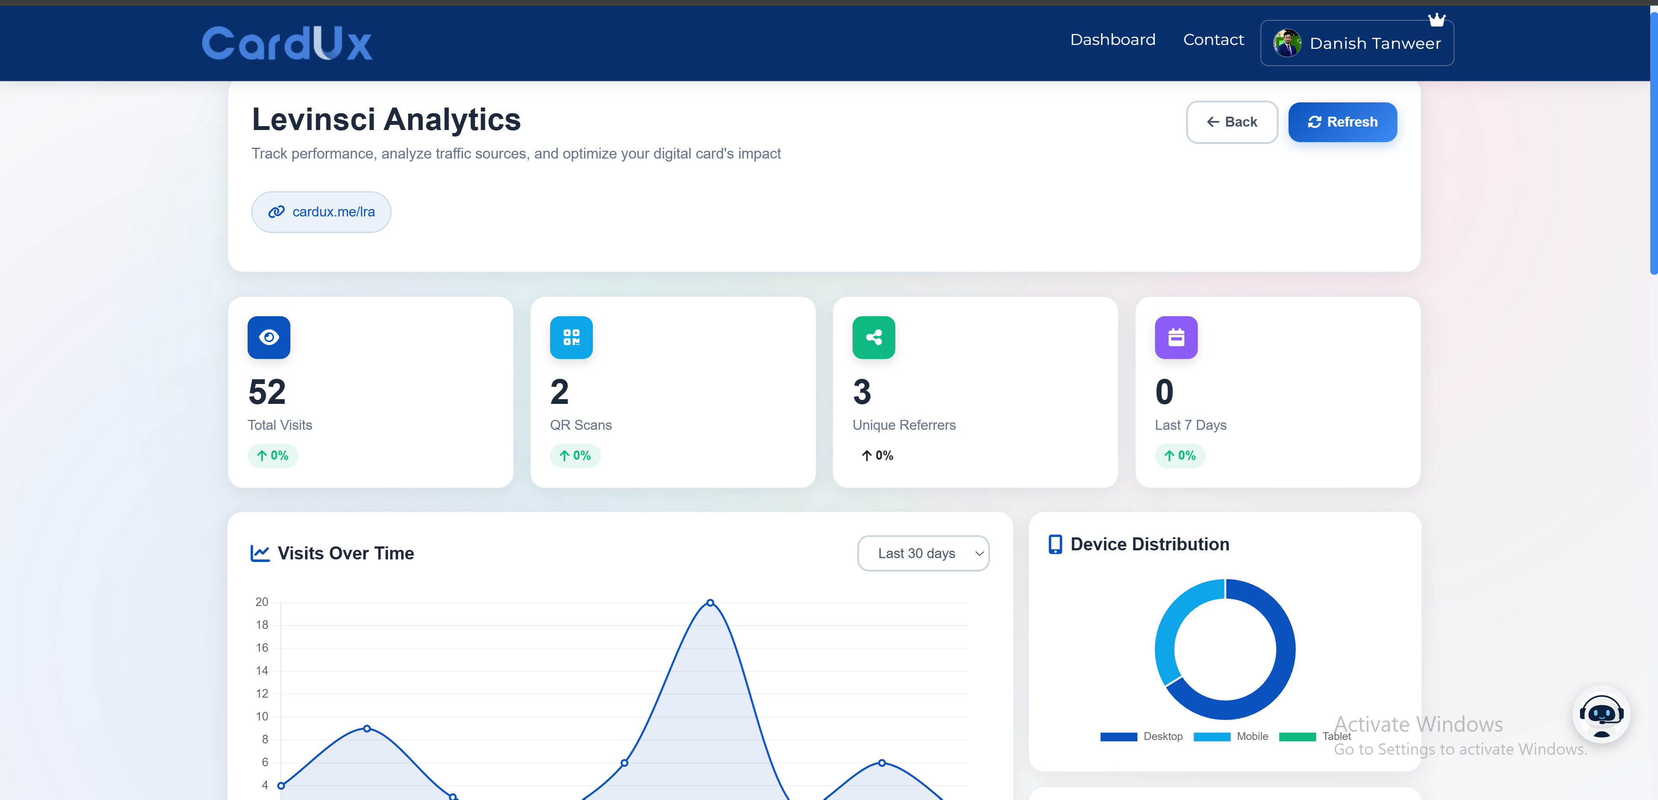Image resolution: width=1658 pixels, height=800 pixels.
Task: Click the Unique Referrers share icon
Action: [x=873, y=337]
